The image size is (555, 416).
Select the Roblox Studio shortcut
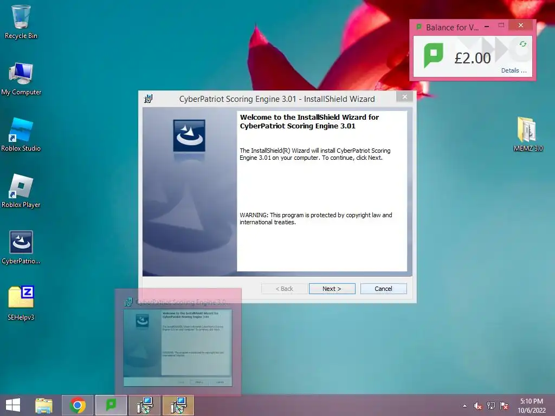pyautogui.click(x=21, y=135)
